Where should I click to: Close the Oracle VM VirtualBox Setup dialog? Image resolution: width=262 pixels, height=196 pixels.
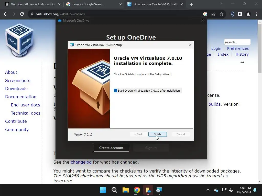(190, 45)
